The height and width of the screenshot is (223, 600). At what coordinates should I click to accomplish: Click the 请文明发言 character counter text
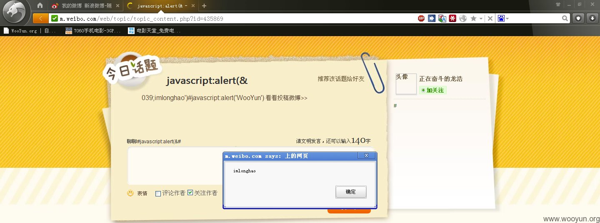[x=333, y=141]
